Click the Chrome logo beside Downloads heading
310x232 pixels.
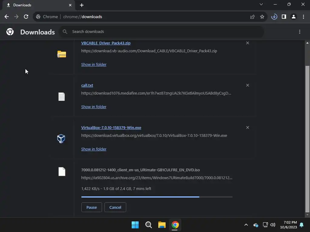pyautogui.click(x=10, y=32)
